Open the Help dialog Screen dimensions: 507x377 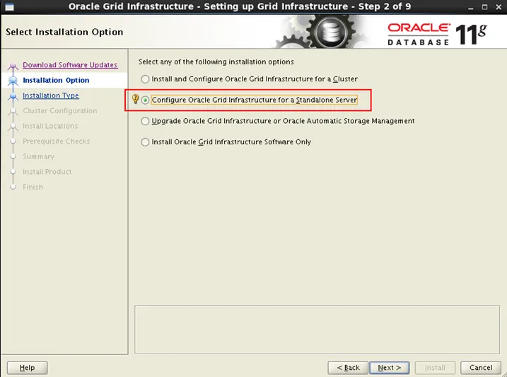coord(27,368)
